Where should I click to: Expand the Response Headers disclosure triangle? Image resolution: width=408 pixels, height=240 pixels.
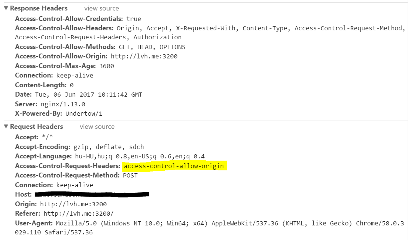[6, 8]
